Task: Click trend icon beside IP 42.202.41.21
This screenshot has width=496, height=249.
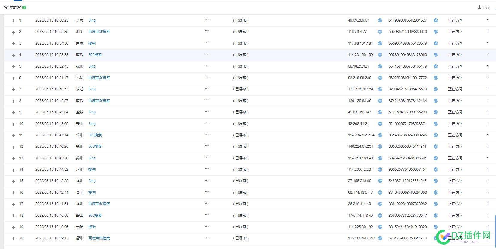Action: [x=380, y=124]
